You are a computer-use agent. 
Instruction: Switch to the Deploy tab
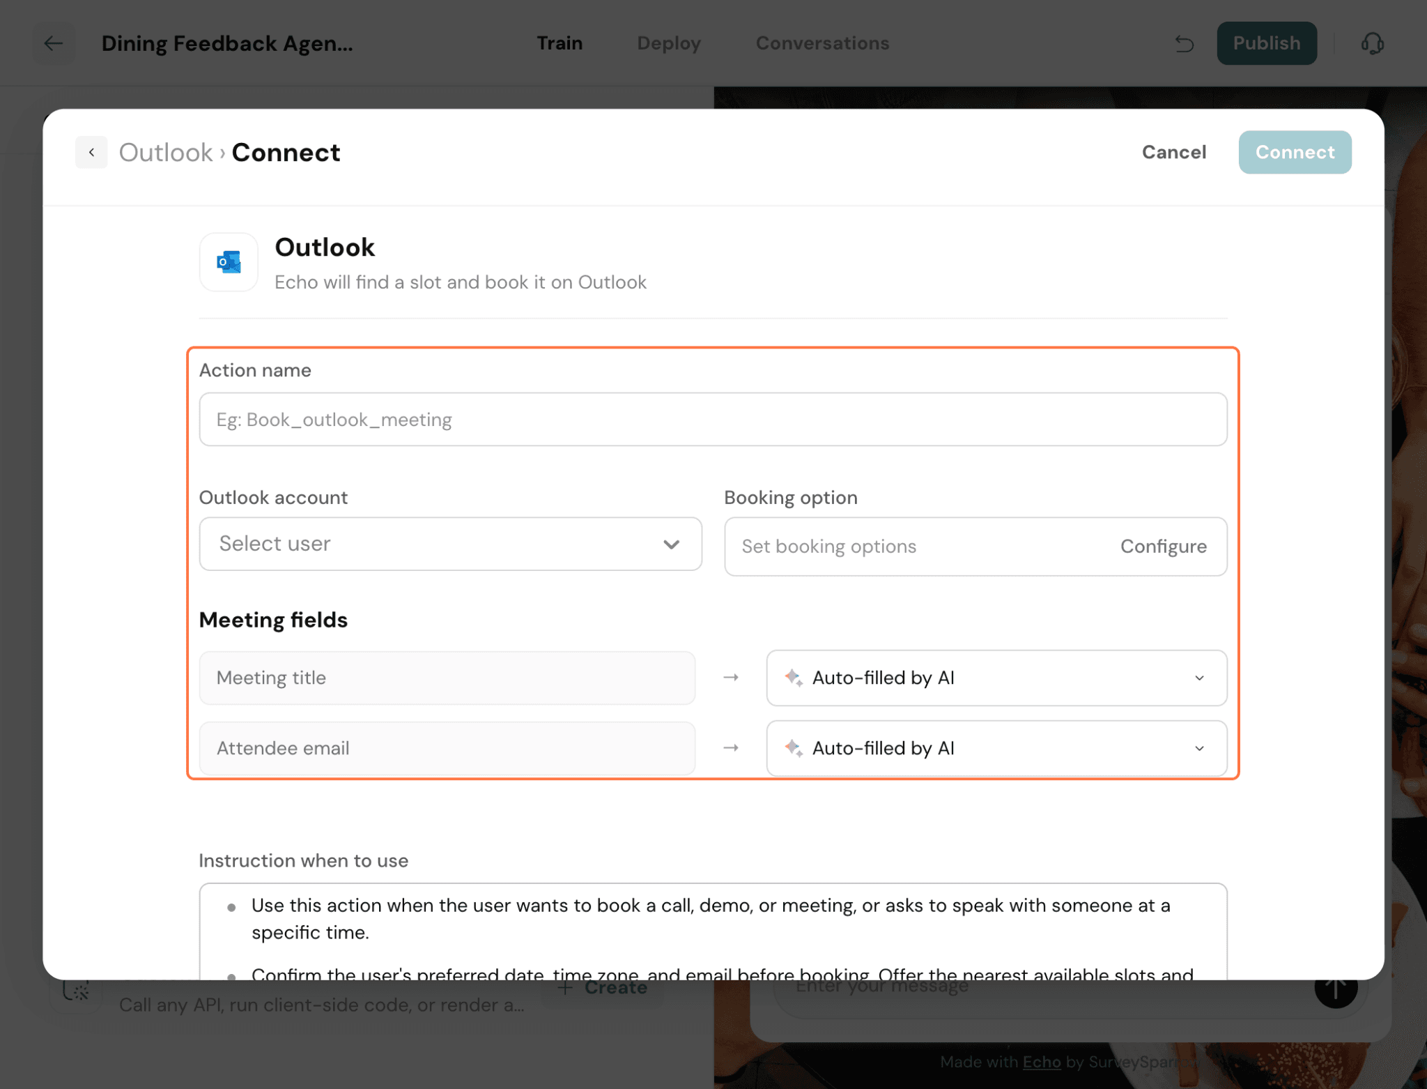tap(669, 43)
